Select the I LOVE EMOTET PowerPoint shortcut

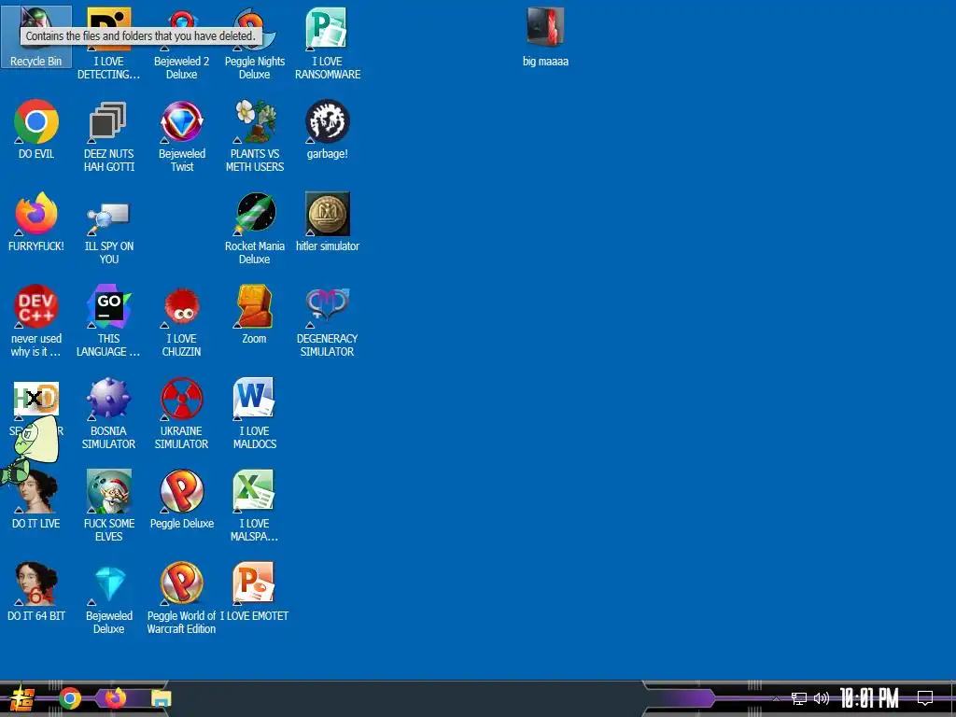[x=254, y=591]
